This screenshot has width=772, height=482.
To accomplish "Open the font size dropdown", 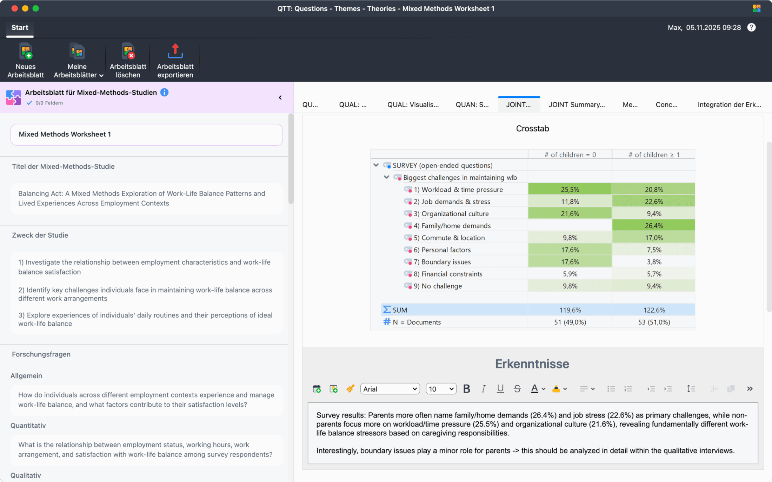I will click(x=441, y=389).
